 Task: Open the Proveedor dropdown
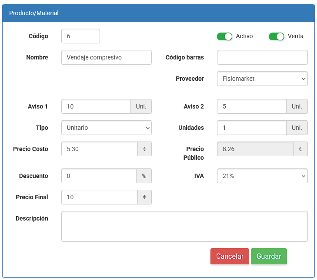point(262,79)
